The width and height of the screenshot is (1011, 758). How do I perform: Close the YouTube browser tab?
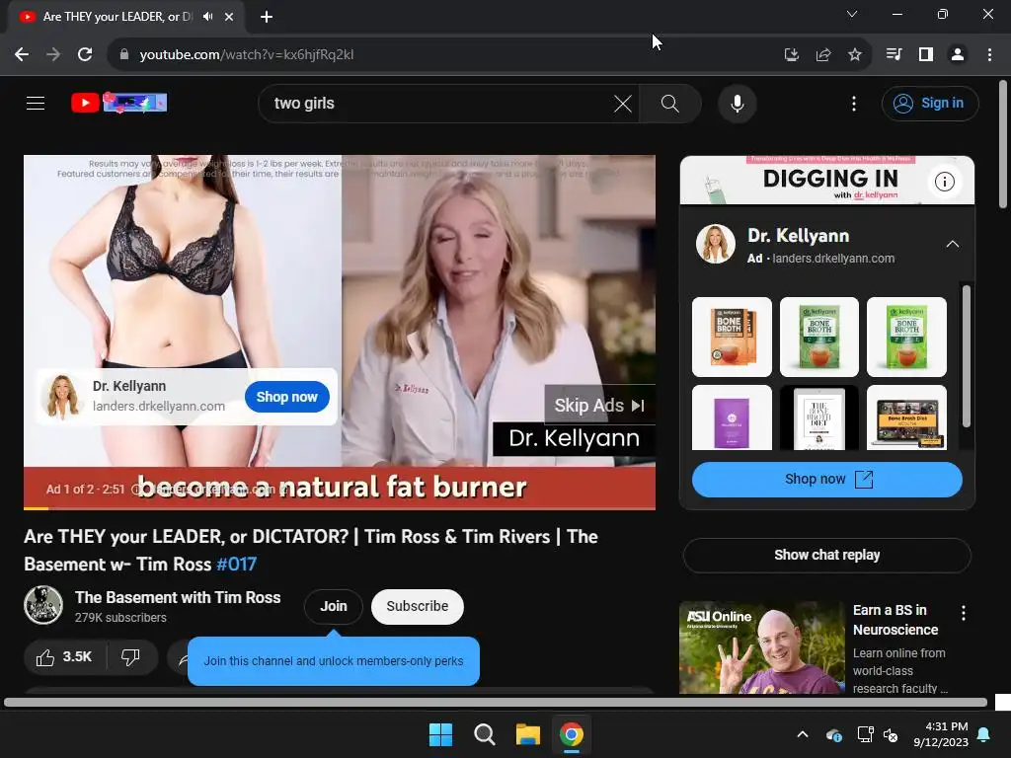click(229, 17)
